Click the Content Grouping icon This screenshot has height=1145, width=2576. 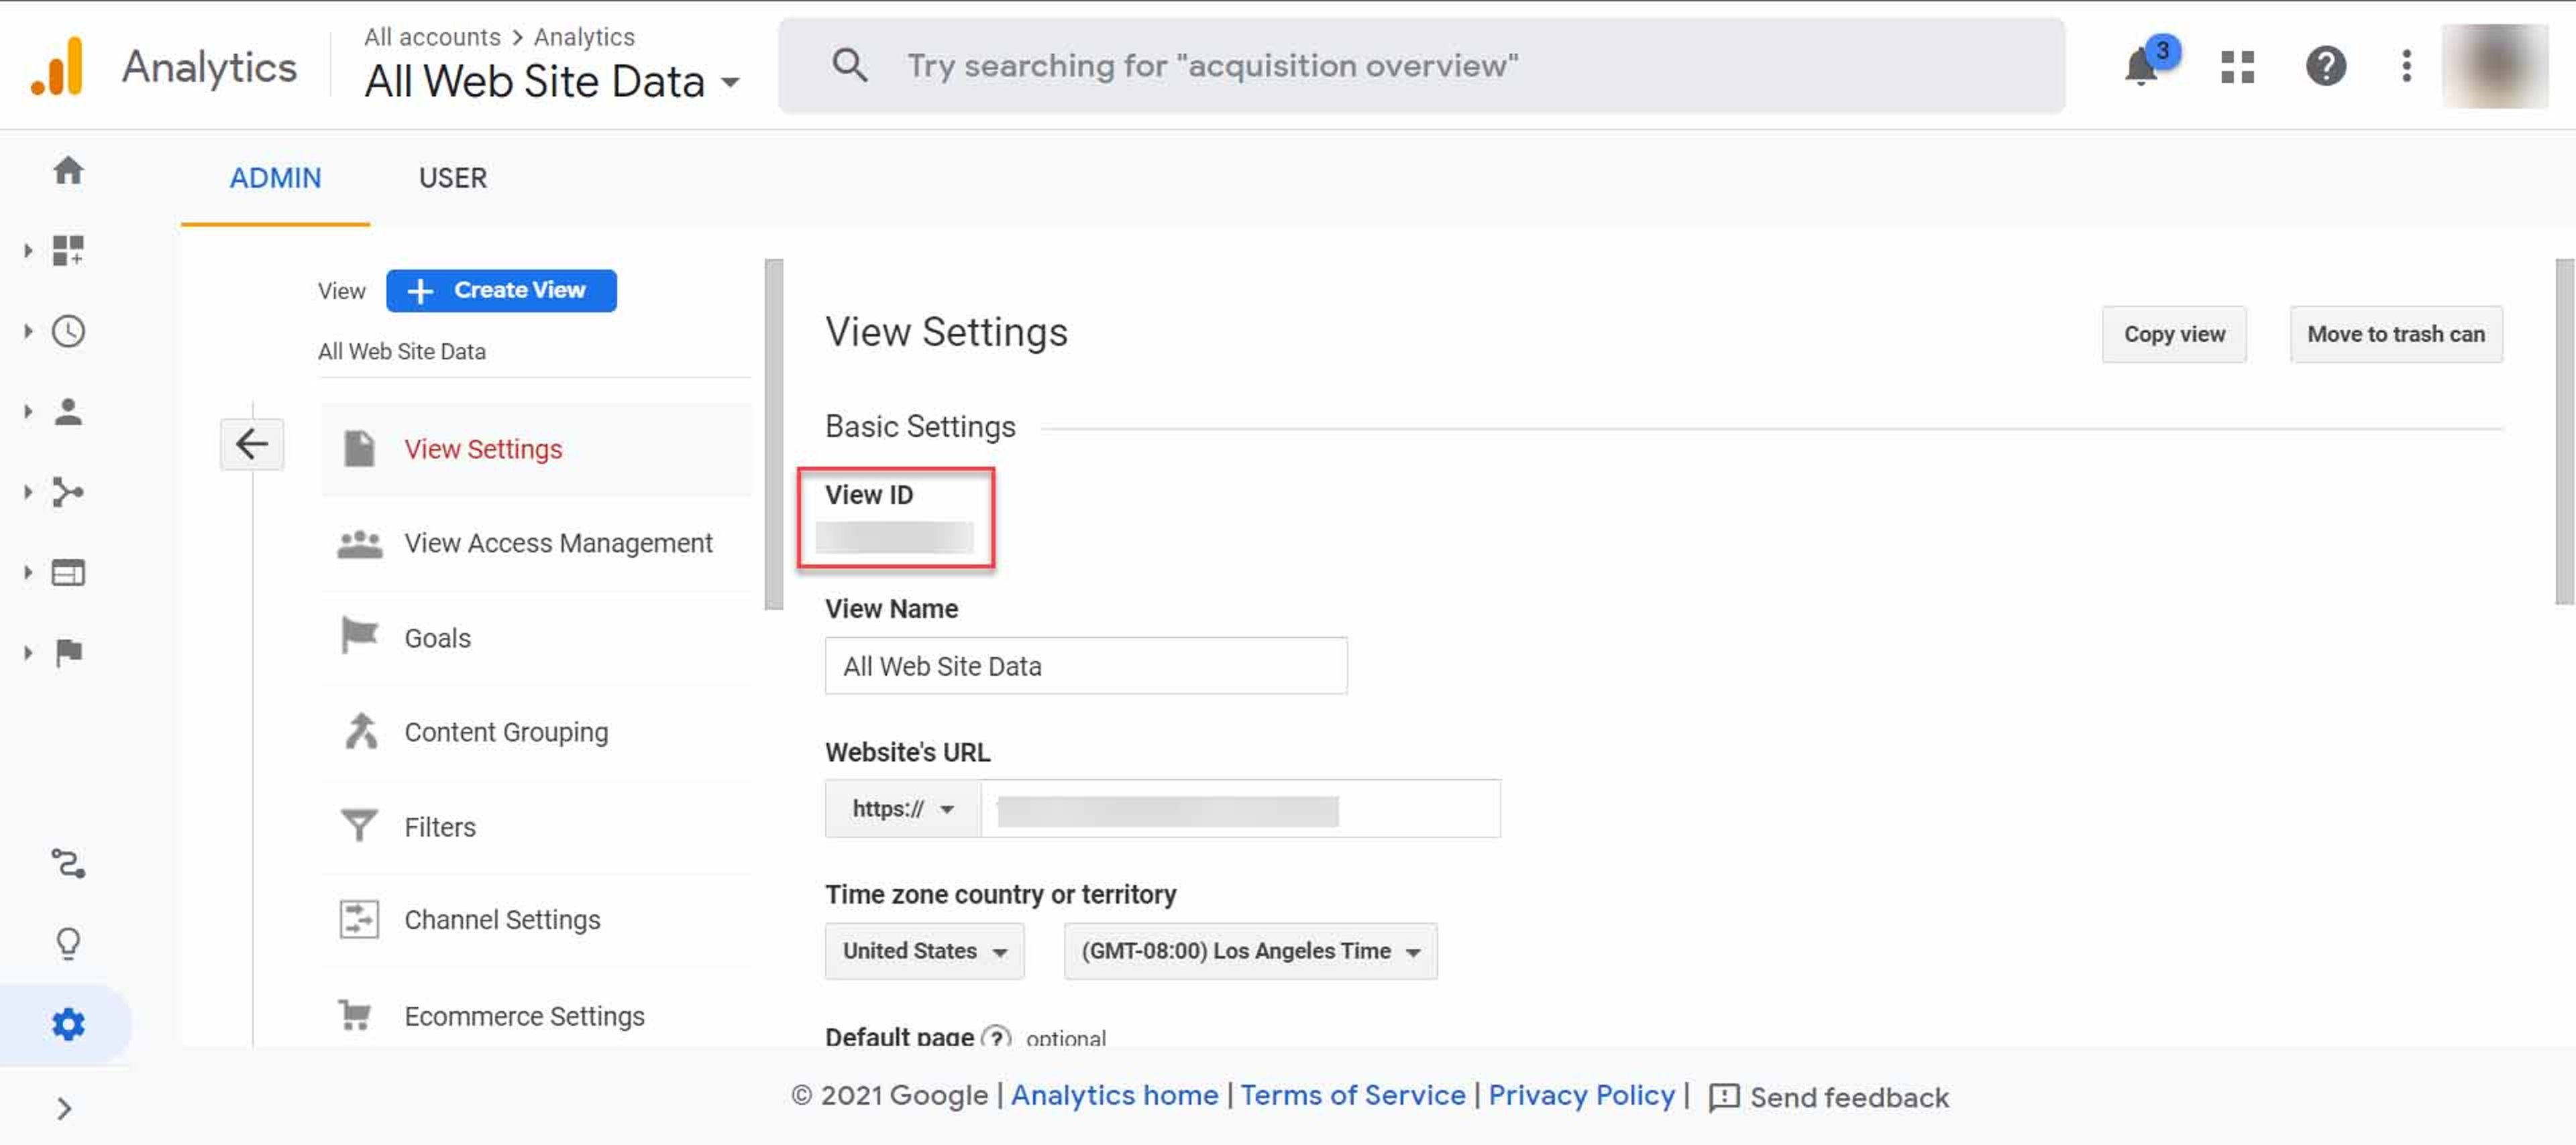tap(361, 731)
